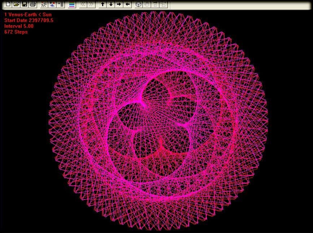Image resolution: width=313 pixels, height=233 pixels.
Task: Open a file with the folder icon
Action: [x=16, y=4]
